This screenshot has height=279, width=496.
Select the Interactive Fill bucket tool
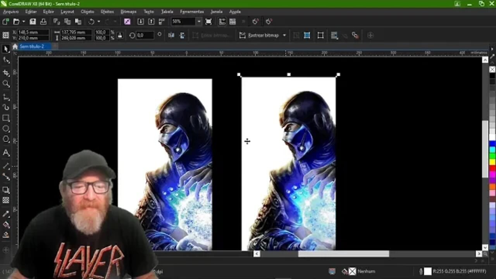(x=6, y=224)
